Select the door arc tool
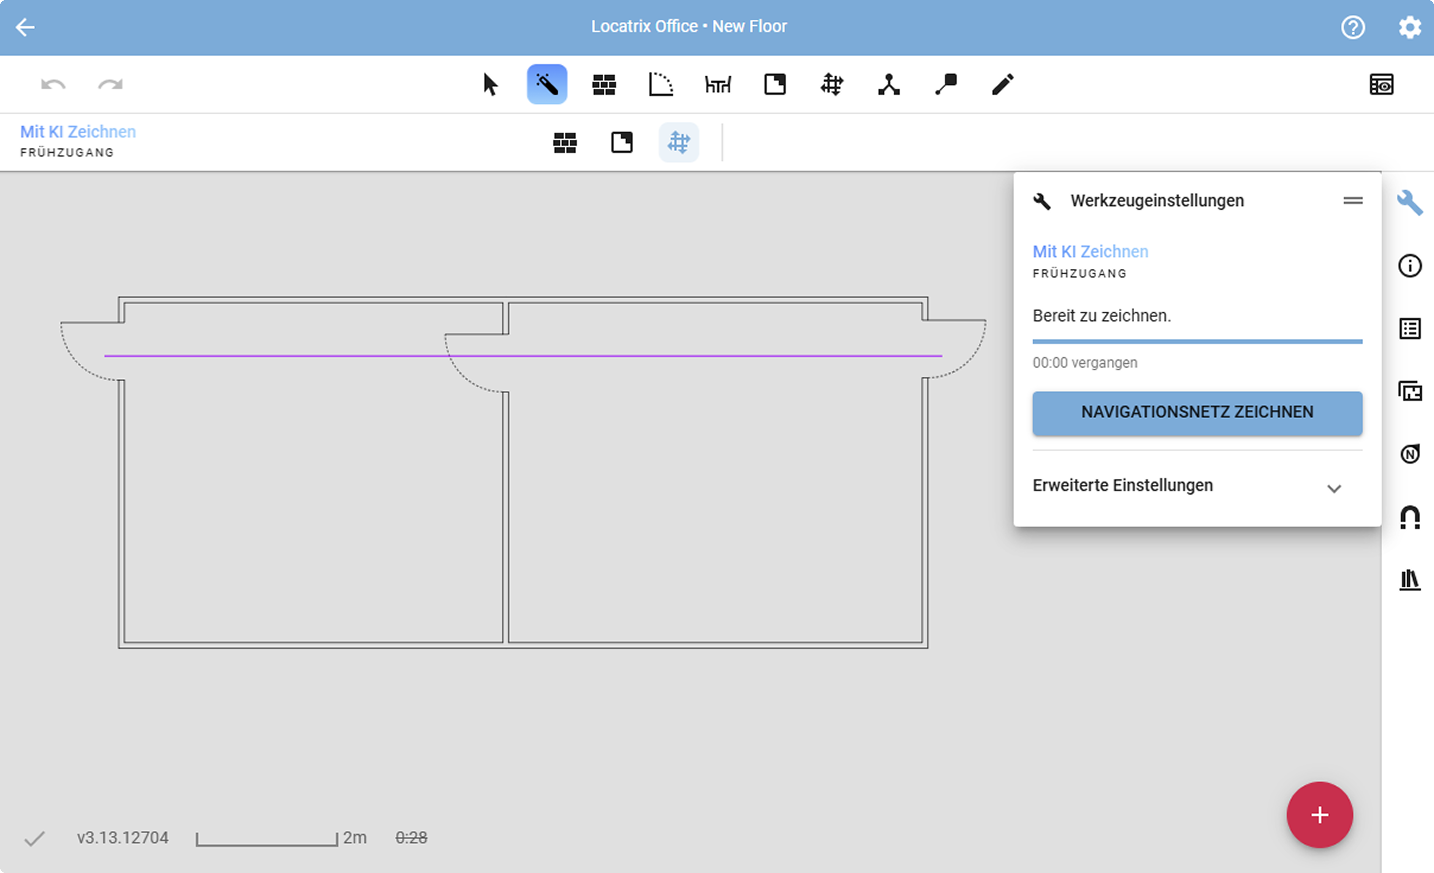This screenshot has width=1434, height=873. click(x=661, y=85)
